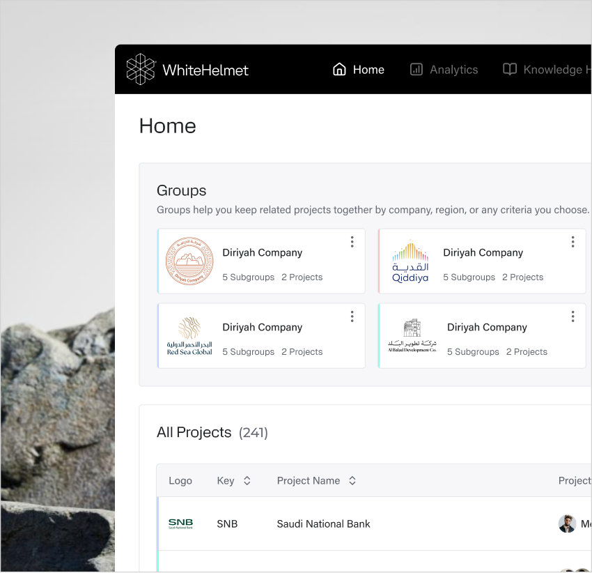Click the user avatar in SNB row
The height and width of the screenshot is (573, 592).
click(x=567, y=524)
